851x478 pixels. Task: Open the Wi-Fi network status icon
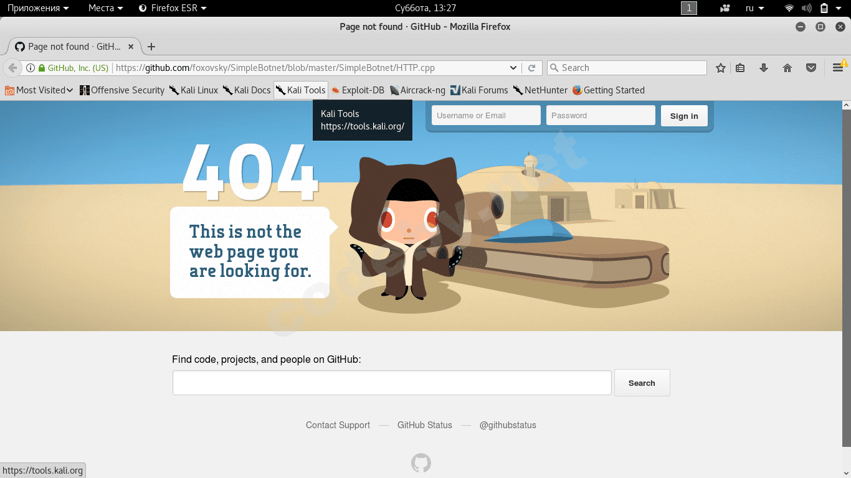click(x=789, y=8)
